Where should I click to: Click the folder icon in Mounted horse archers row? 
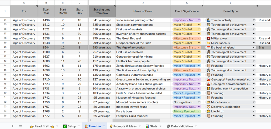(208, 102)
